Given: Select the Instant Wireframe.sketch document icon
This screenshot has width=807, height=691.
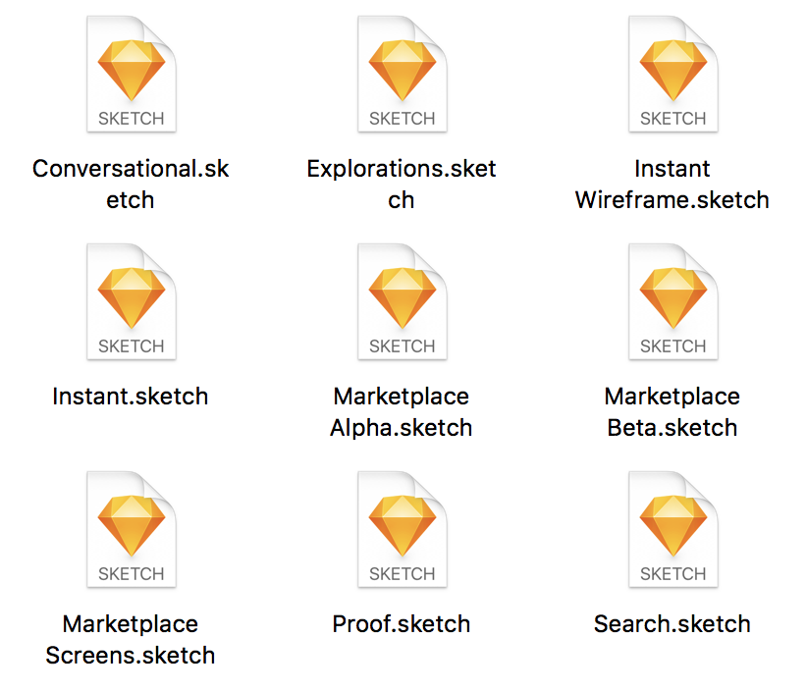Looking at the screenshot, I should tap(672, 75).
